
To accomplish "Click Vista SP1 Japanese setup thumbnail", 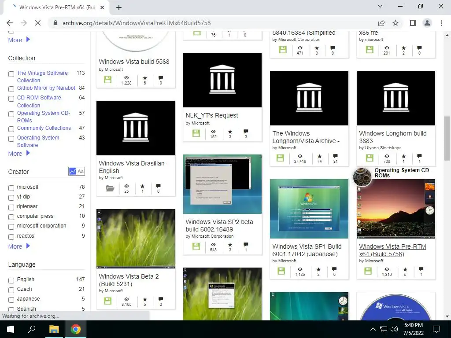I will [x=309, y=209].
